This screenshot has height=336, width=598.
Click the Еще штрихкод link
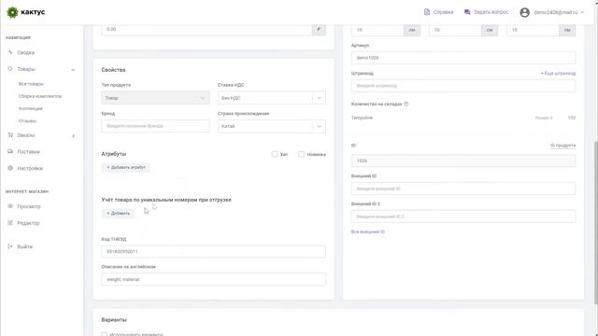pos(558,73)
